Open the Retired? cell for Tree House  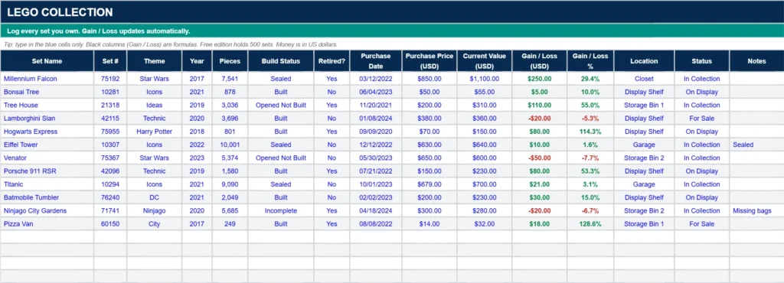[x=332, y=106]
